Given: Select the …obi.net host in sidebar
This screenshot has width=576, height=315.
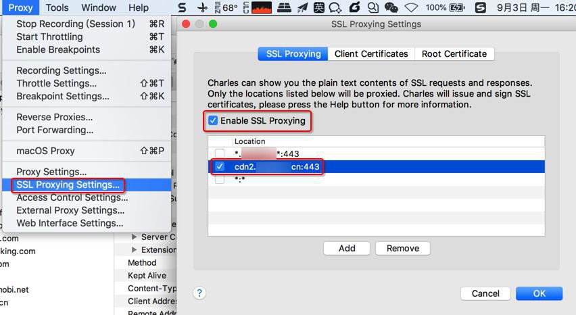Looking at the screenshot, I should [x=14, y=290].
